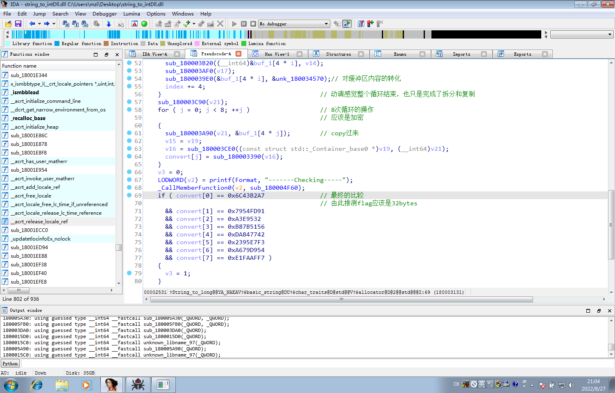Jump forward with the right arrow icon
615x393 pixels.
pyautogui.click(x=47, y=24)
